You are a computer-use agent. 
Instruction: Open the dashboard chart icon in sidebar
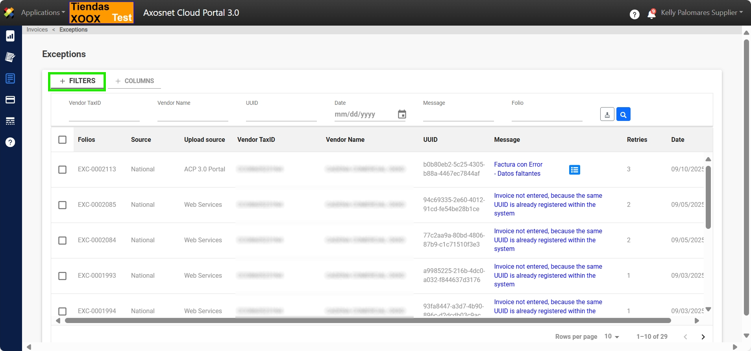point(10,36)
